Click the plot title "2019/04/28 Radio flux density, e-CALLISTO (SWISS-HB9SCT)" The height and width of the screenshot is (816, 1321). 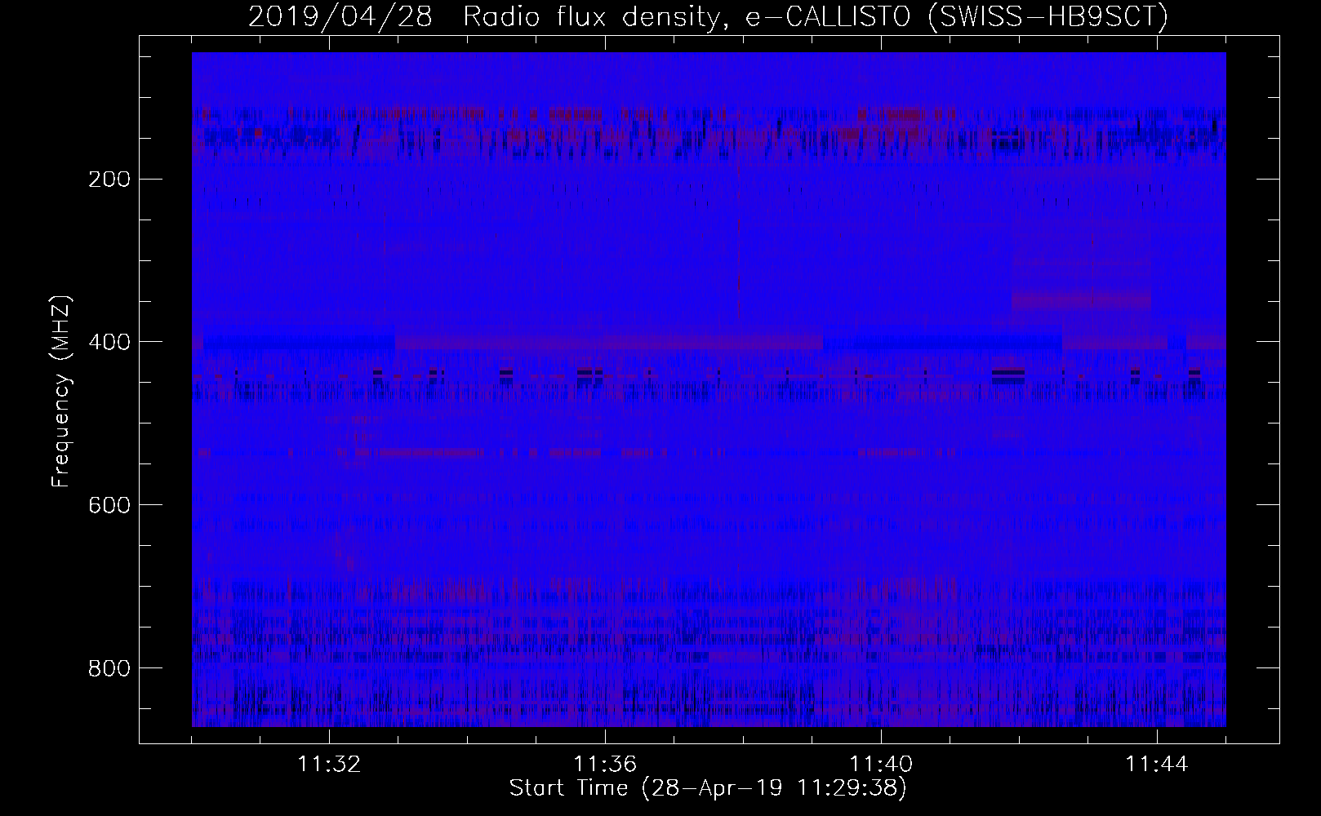(708, 16)
